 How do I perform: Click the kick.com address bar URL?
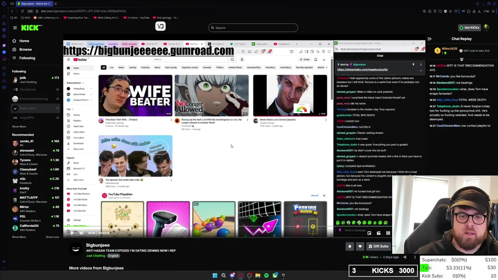pos(83,11)
